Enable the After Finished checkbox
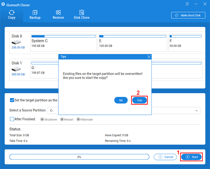210x169 pixels. 12,119
